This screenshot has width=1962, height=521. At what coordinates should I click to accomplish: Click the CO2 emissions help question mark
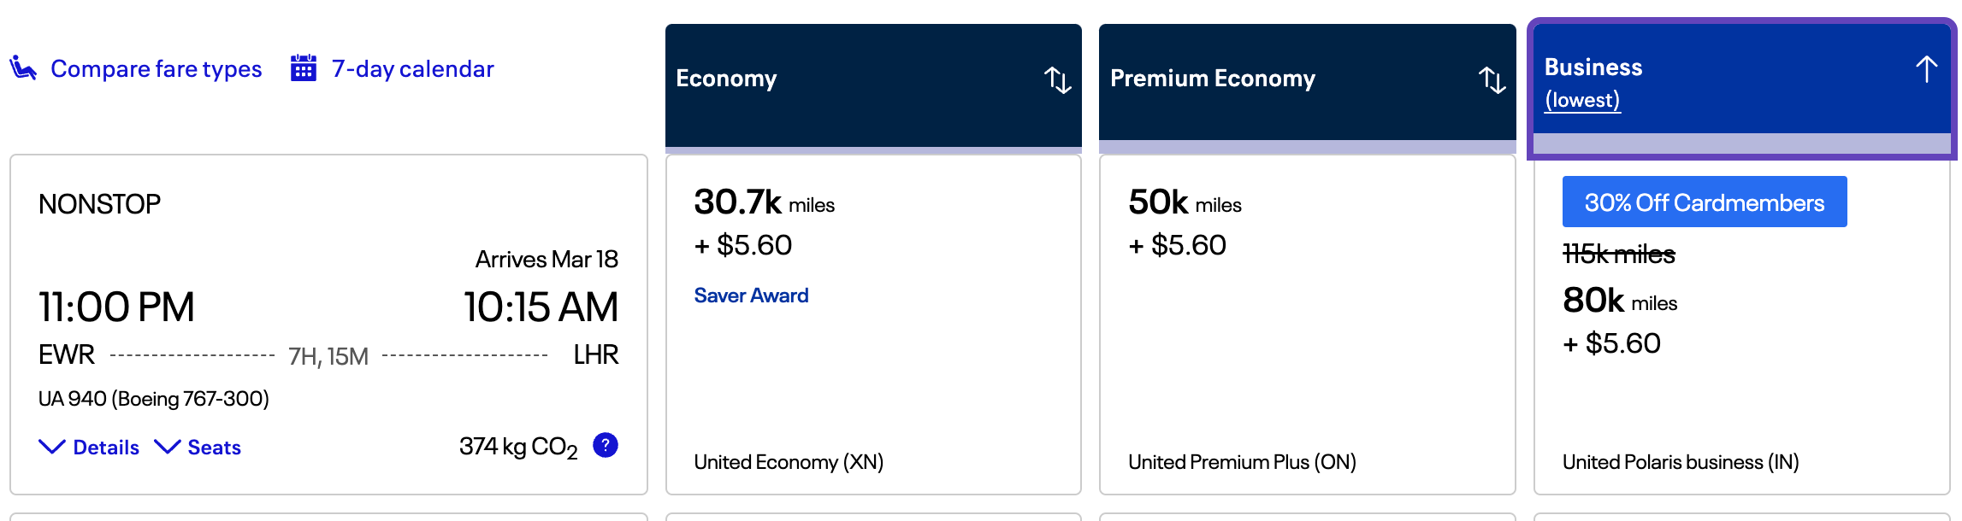point(606,445)
